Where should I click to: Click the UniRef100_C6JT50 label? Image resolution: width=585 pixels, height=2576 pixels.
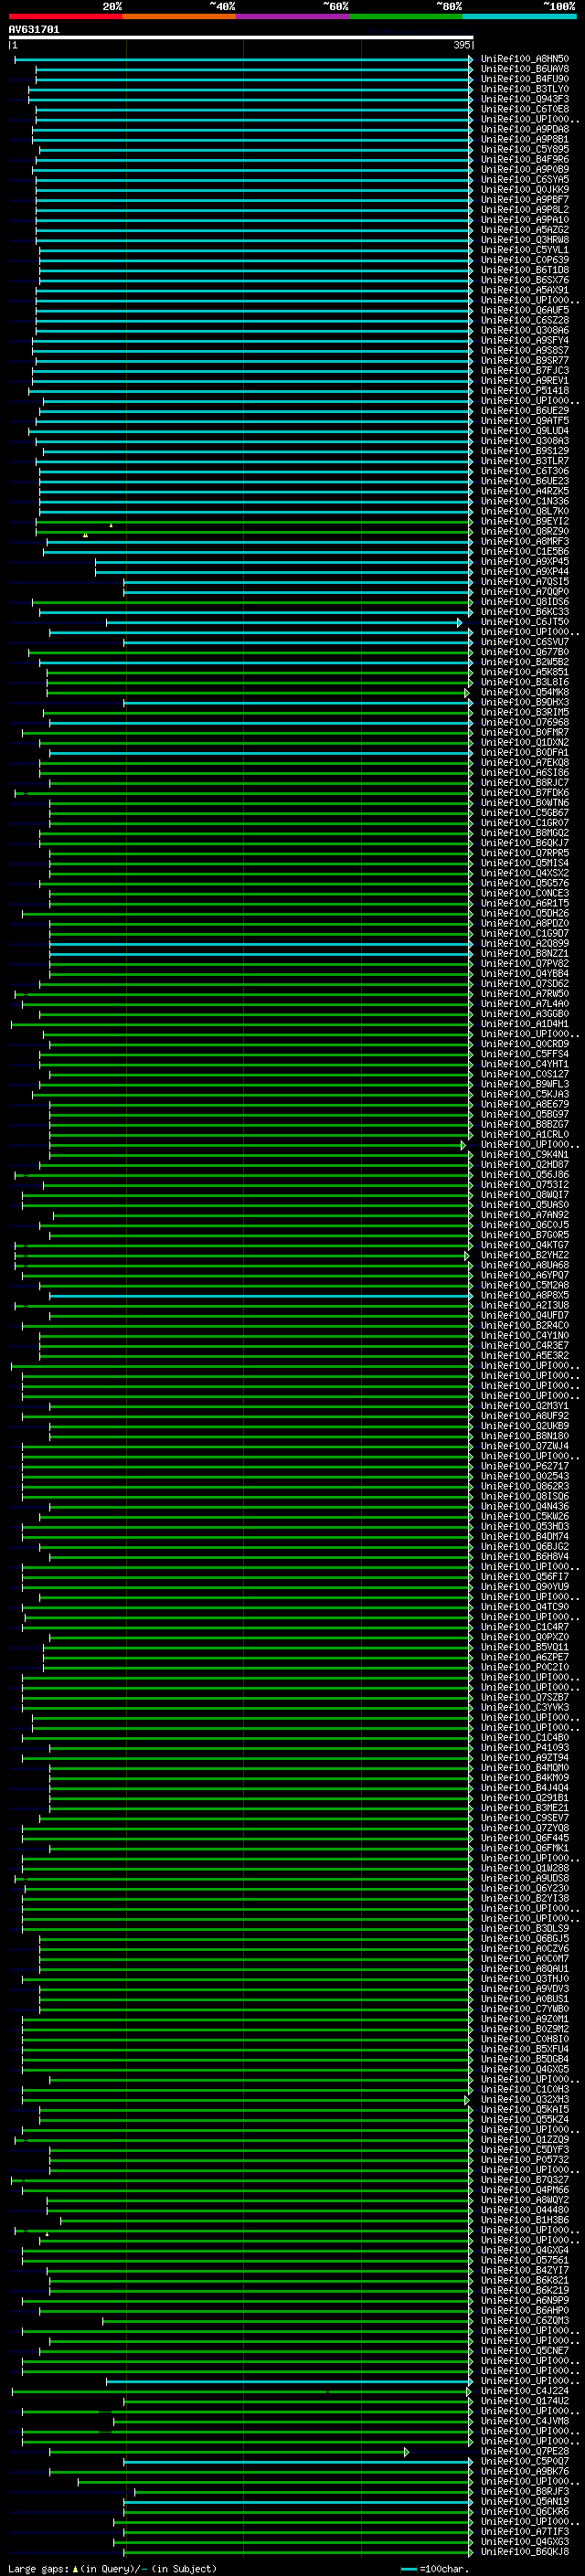pyautogui.click(x=524, y=622)
